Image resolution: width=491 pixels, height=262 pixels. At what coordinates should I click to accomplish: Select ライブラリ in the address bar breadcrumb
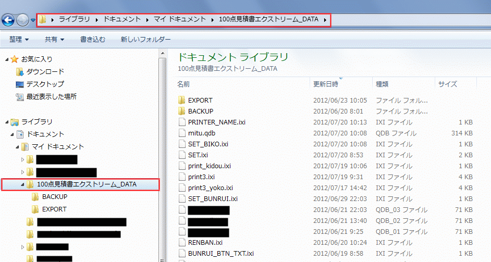pyautogui.click(x=75, y=19)
